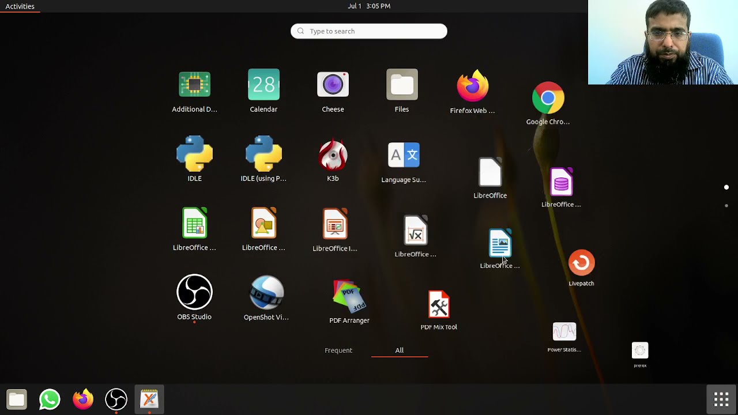Screen dimensions: 738x415
Task: Select the All apps tab
Action: (x=400, y=350)
